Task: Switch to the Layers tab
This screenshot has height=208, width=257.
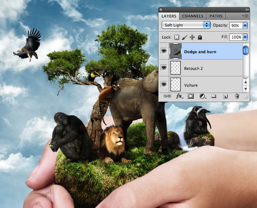Action: [169, 16]
